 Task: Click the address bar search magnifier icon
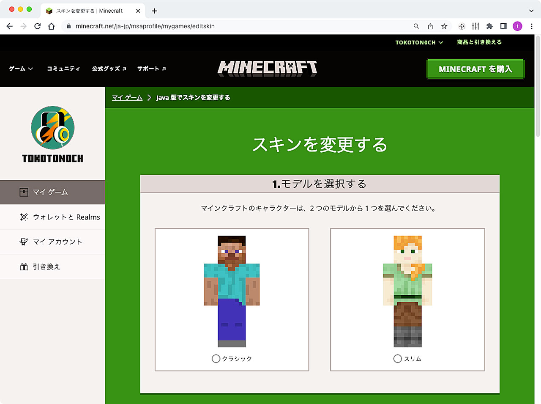tap(416, 26)
